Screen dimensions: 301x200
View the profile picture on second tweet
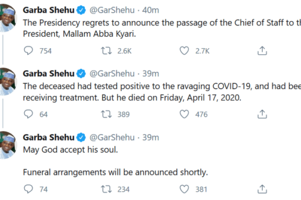(x=7, y=82)
